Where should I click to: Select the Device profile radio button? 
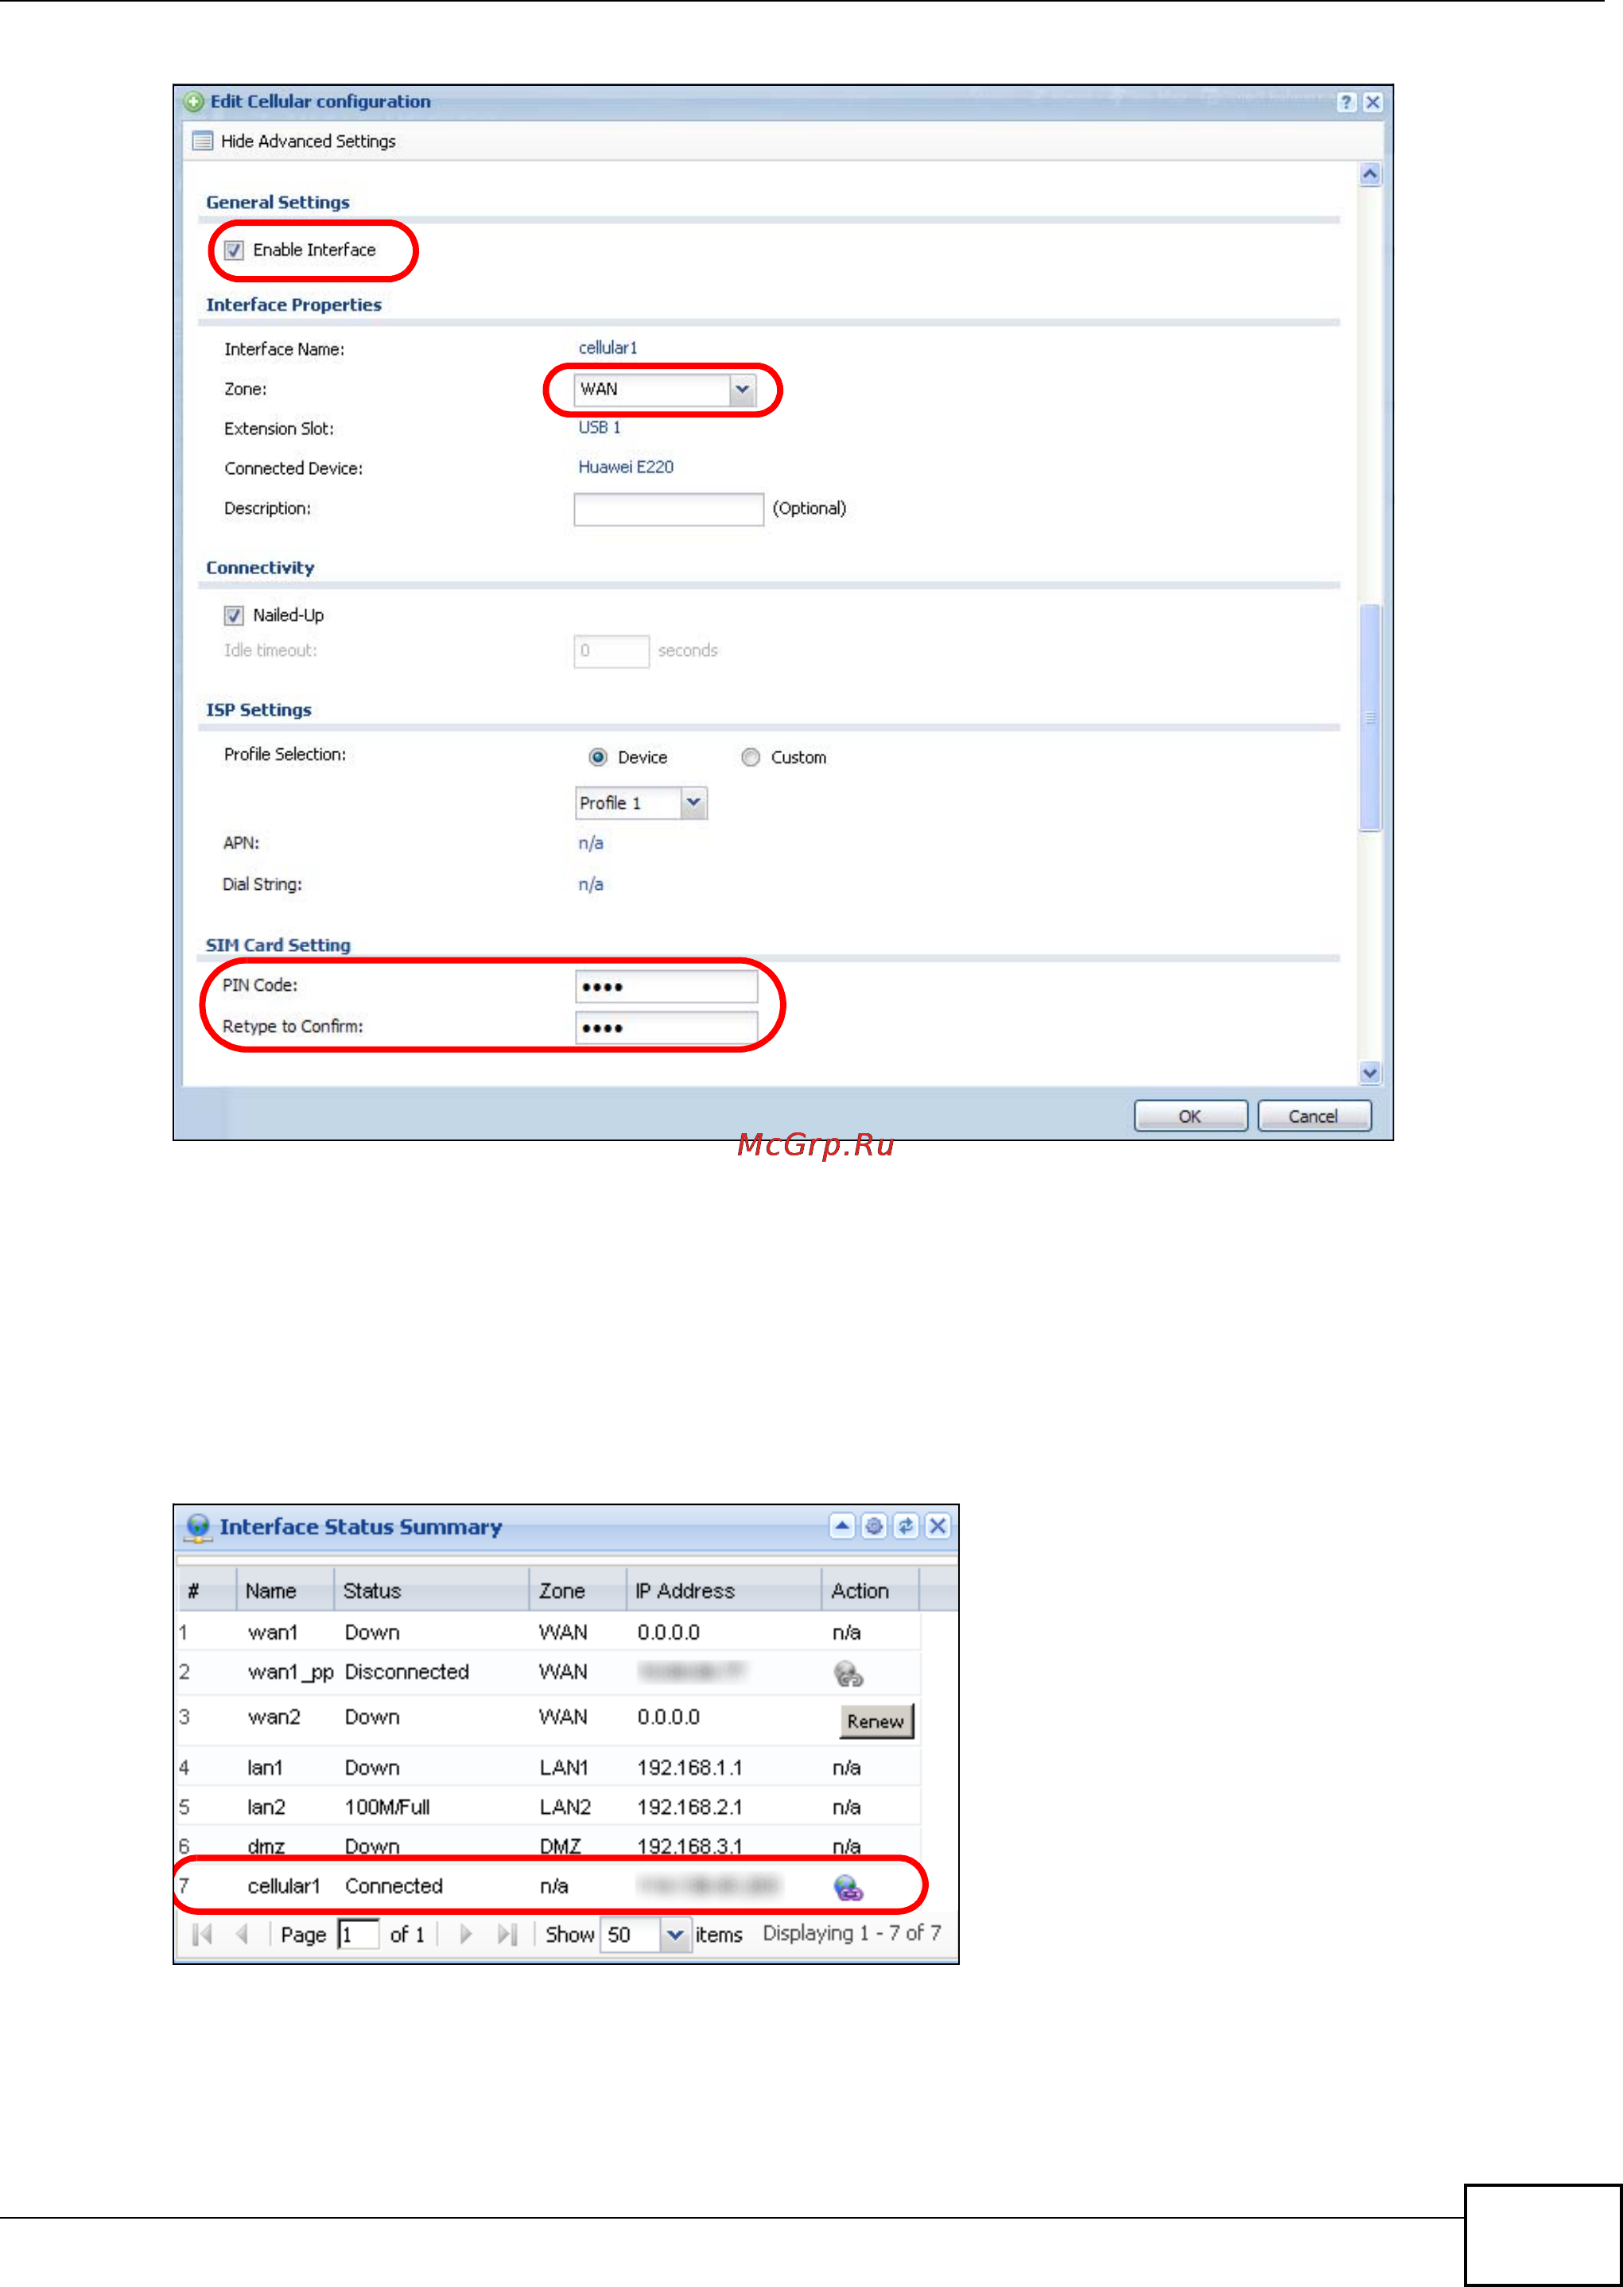pyautogui.click(x=598, y=757)
